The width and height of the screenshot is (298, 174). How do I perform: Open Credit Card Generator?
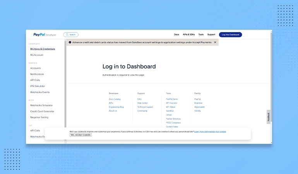[x=42, y=111]
